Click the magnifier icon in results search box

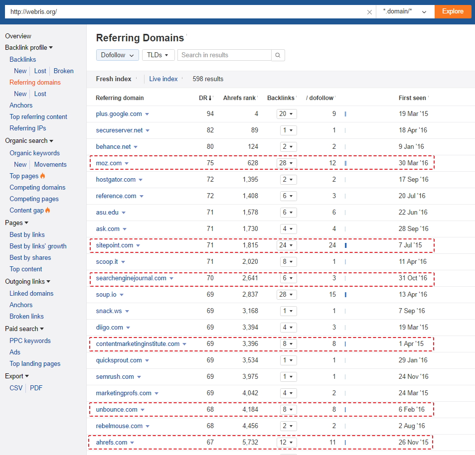point(278,55)
